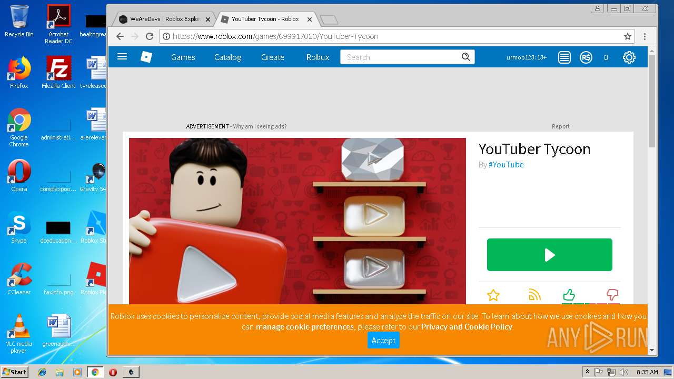This screenshot has height=379, width=674.
Task: Click the scrollbar down arrow
Action: tap(652, 350)
